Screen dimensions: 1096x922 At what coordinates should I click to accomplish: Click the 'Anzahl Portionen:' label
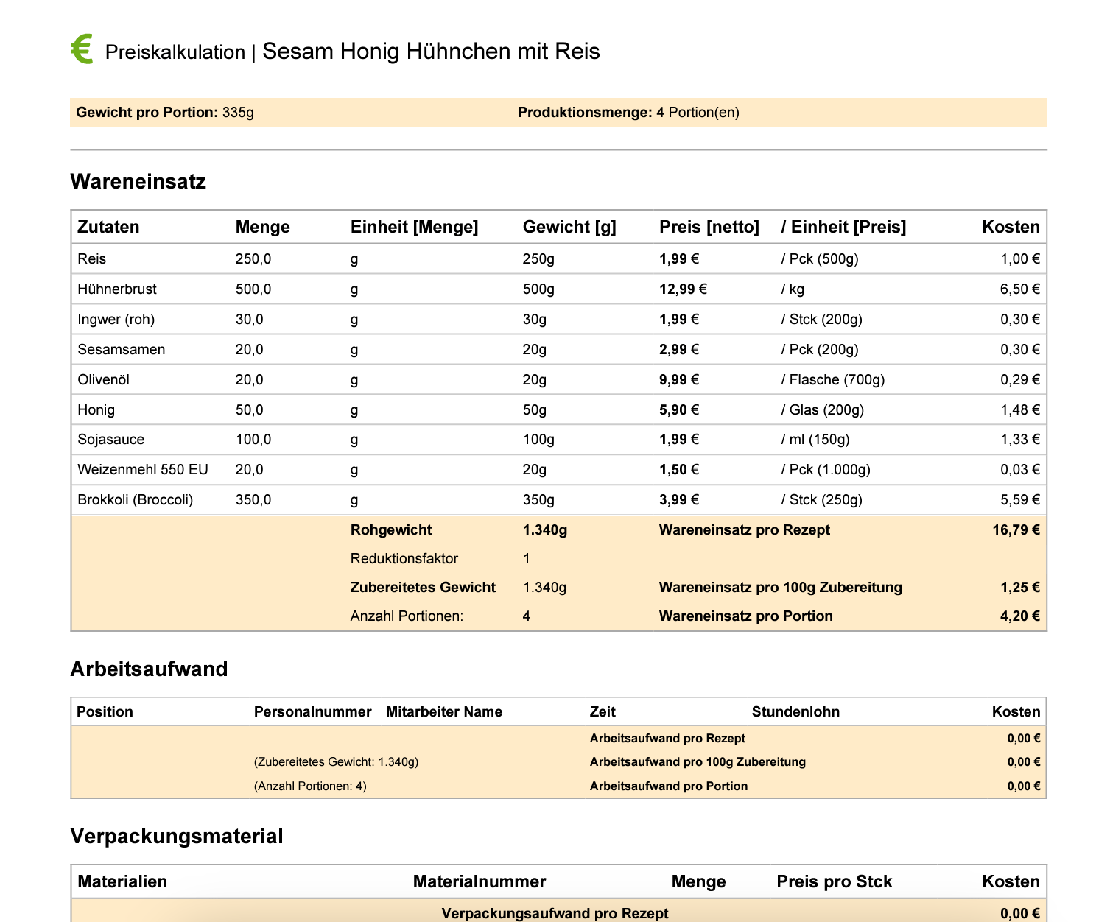click(407, 616)
